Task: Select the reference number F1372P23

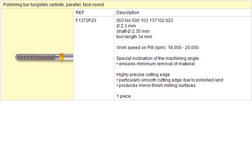Action: 86,21
